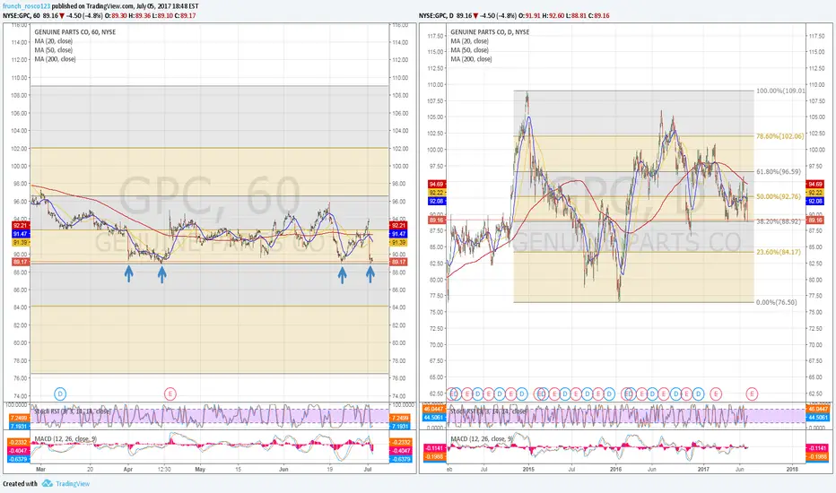This screenshot has height=493, width=836.
Task: Select MA (20, close) in the 60-minute chart
Action: 53,41
